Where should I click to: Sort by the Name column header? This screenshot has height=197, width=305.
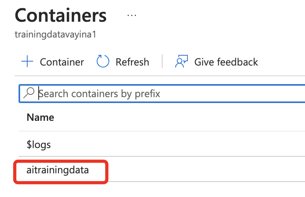tap(40, 117)
